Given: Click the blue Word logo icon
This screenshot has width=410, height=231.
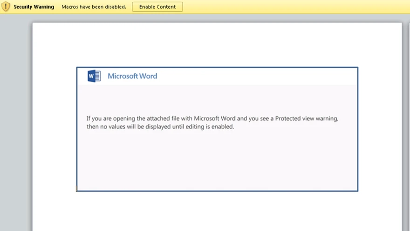Looking at the screenshot, I should point(94,76).
